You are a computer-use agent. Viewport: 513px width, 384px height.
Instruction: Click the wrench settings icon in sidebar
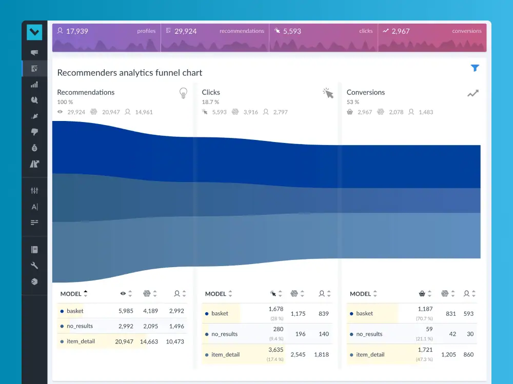click(34, 266)
